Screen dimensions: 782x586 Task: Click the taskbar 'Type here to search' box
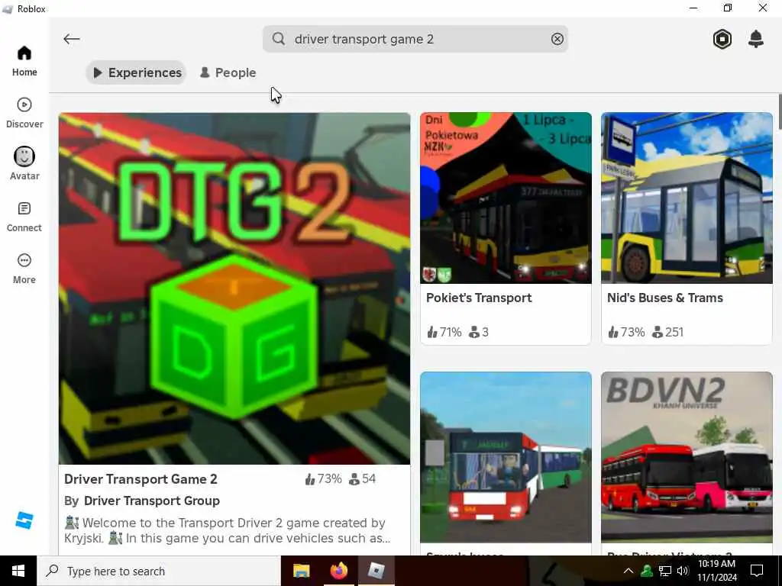(x=159, y=571)
